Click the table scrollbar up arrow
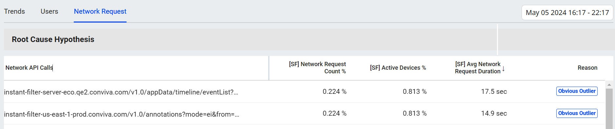This screenshot has height=129, width=615. [609, 85]
